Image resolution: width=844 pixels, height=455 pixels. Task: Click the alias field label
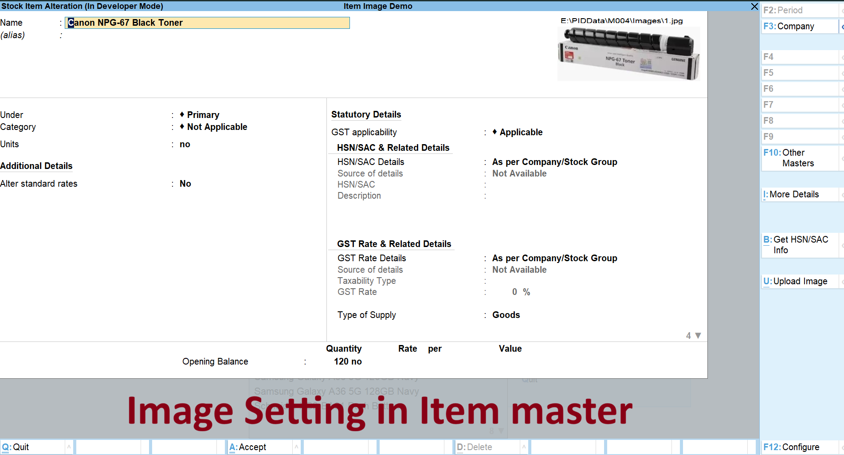click(12, 35)
